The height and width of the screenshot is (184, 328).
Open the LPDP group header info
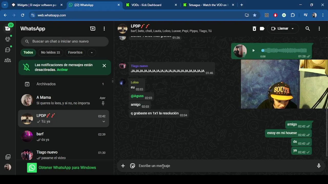tap(171, 28)
